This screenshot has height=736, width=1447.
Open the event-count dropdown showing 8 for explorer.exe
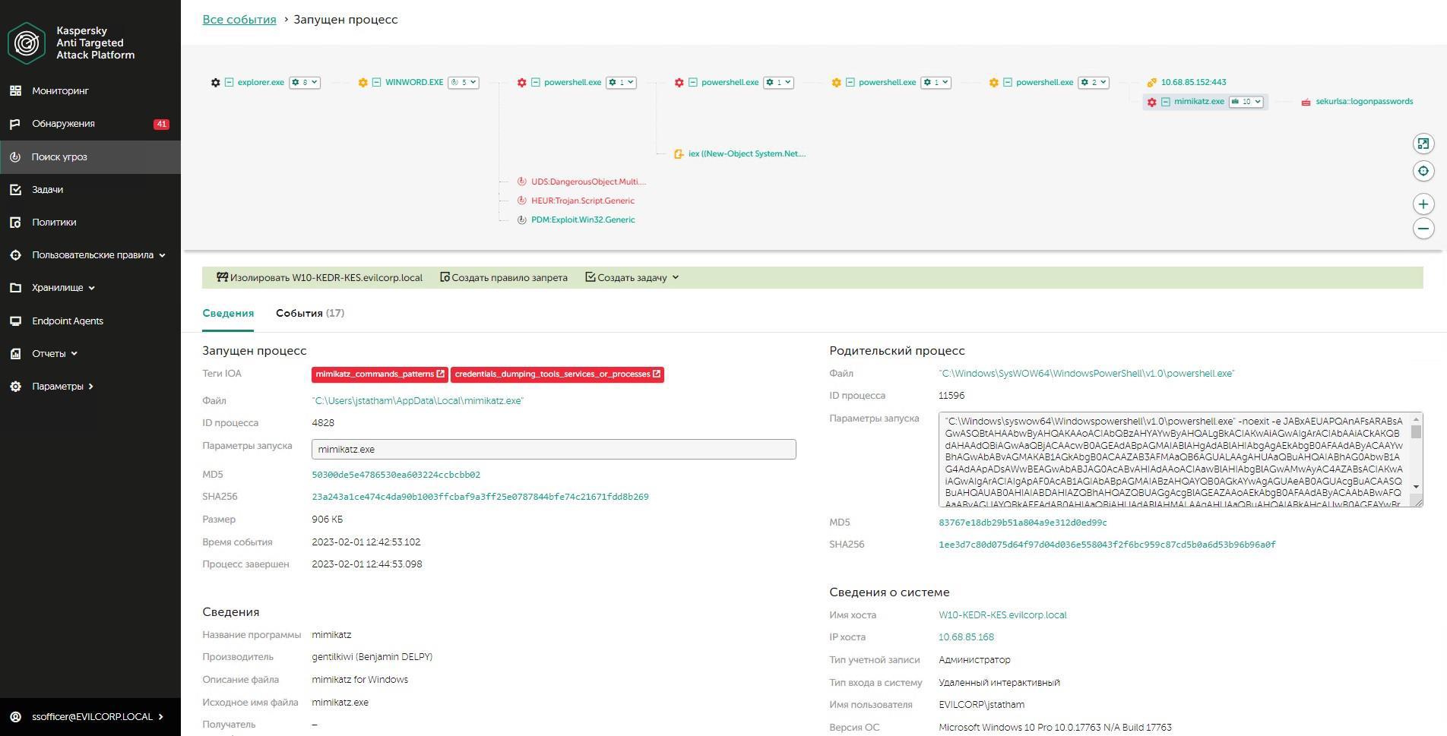point(305,83)
